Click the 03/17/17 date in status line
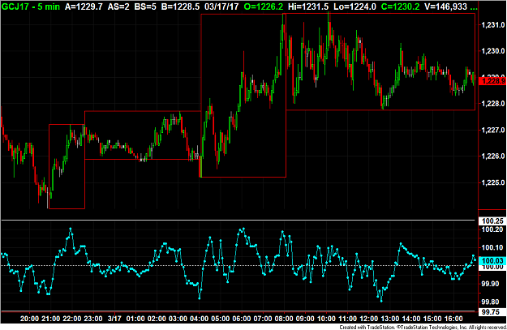This screenshot has width=507, height=330. (221, 6)
